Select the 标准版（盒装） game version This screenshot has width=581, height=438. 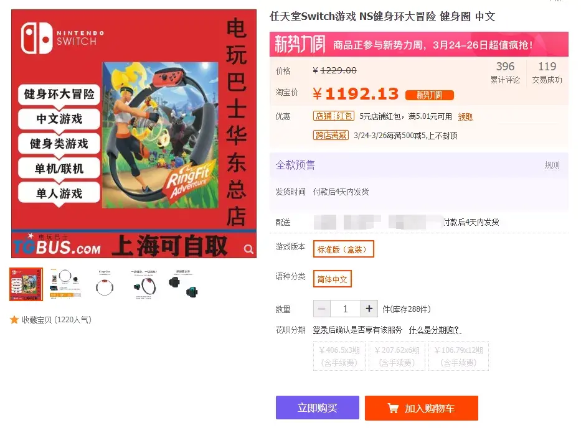tap(344, 249)
